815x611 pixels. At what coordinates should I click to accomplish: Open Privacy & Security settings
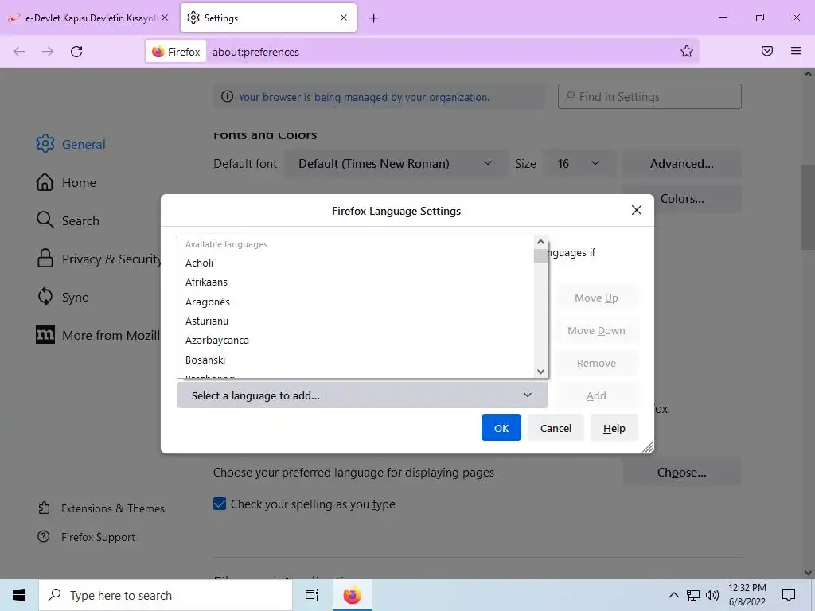pyautogui.click(x=99, y=259)
